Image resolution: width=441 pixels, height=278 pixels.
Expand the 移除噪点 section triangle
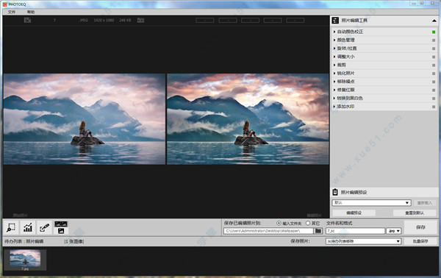[x=334, y=82]
